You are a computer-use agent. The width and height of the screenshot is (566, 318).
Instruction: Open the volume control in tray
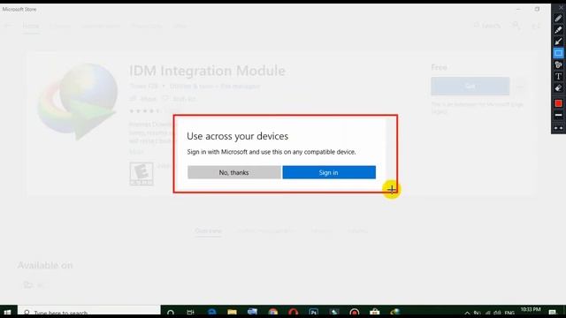pyautogui.click(x=497, y=313)
